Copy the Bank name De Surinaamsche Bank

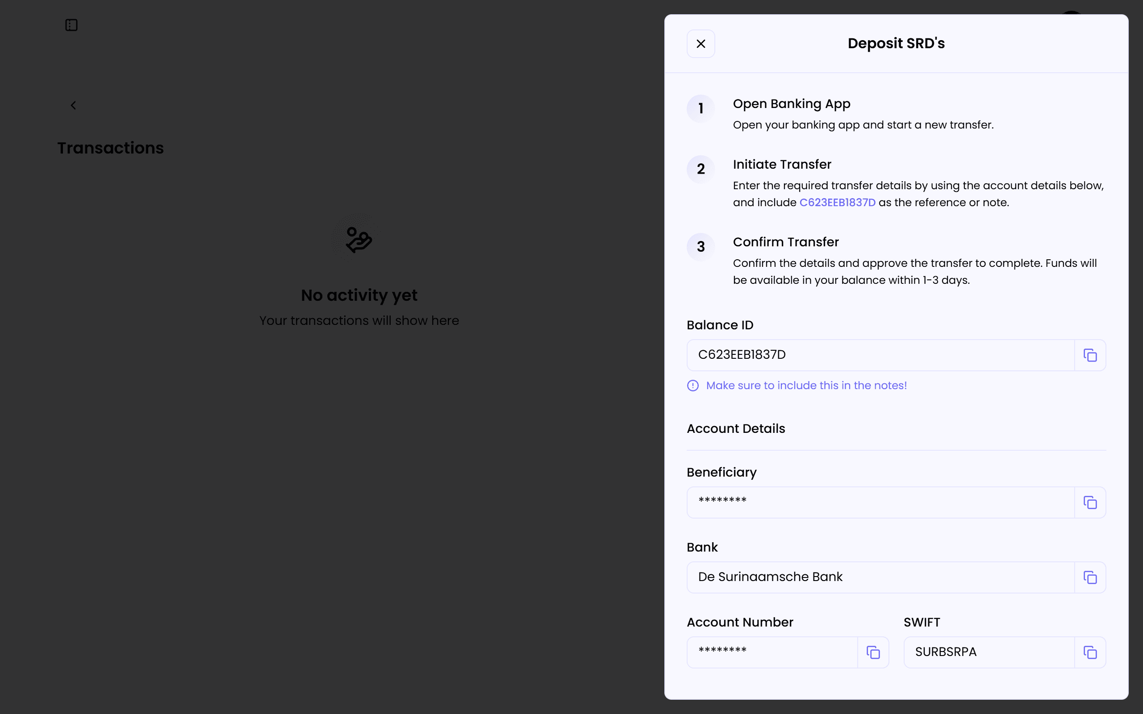tap(1090, 577)
